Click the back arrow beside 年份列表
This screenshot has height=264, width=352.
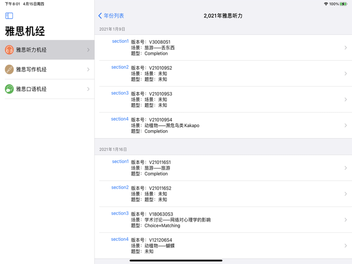[x=100, y=16]
